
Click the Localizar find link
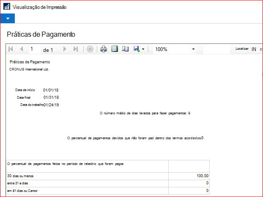click(x=242, y=49)
